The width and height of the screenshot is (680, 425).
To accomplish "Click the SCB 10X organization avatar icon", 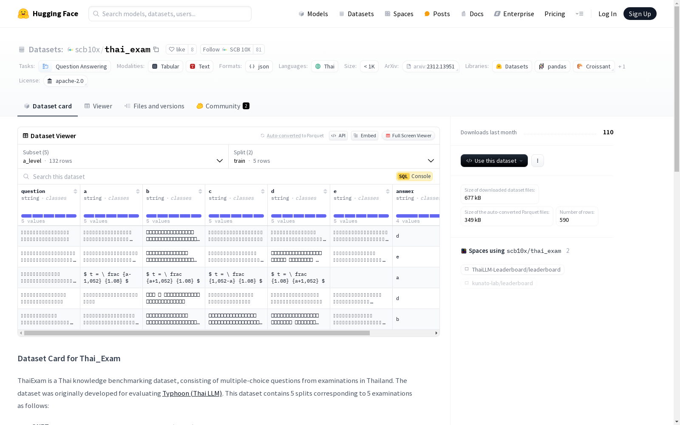I will (71, 50).
